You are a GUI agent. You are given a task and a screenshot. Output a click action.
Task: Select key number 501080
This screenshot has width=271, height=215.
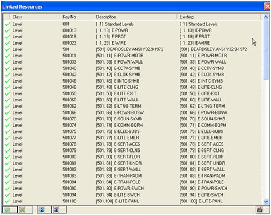69,157
